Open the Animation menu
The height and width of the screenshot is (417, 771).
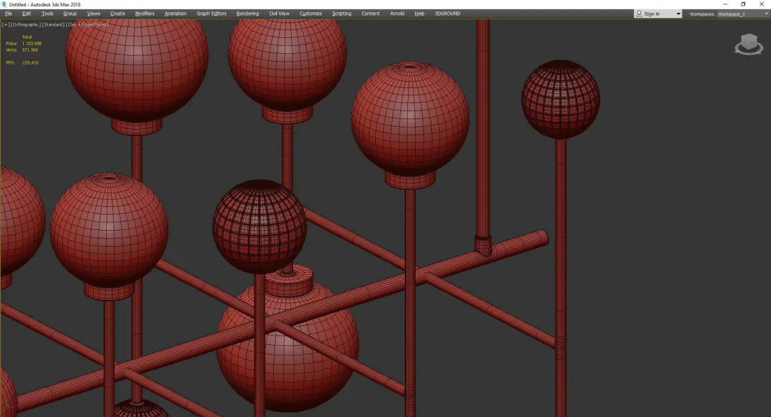point(175,13)
